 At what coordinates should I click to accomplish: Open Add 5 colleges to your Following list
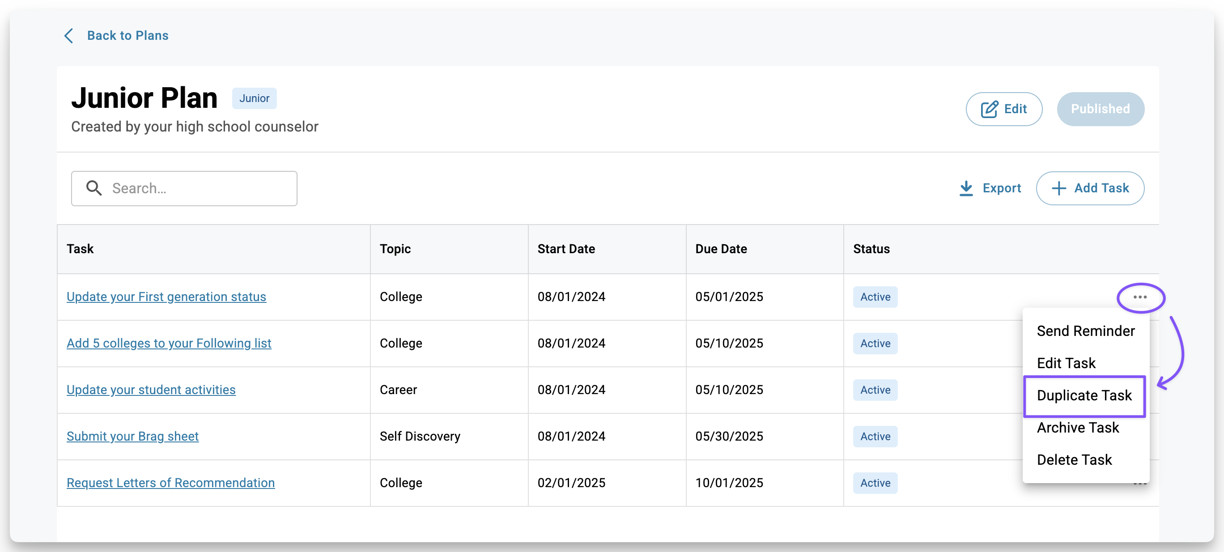tap(169, 344)
